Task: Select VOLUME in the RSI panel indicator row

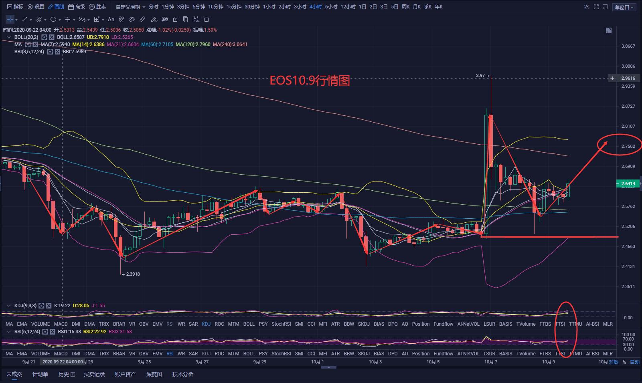Action: tap(41, 354)
